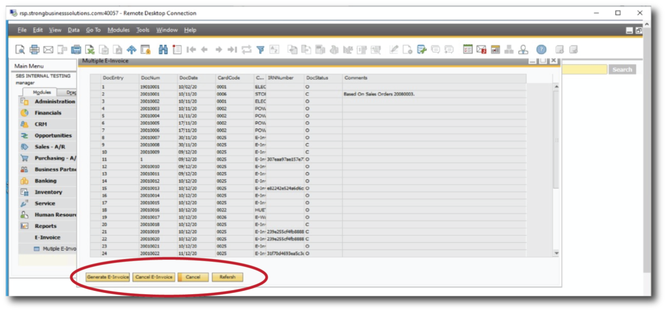Switch to the Modules tab in Main Menu
666x311 pixels.
pos(42,92)
